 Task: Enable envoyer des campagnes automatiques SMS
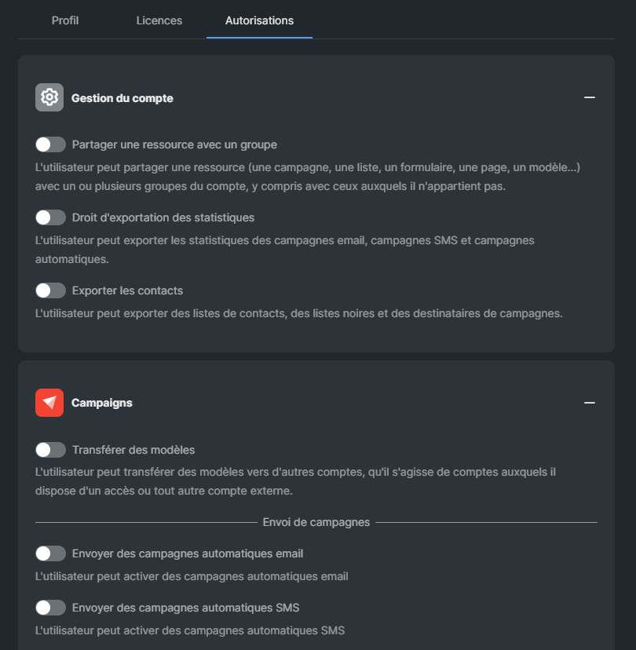pyautogui.click(x=50, y=608)
